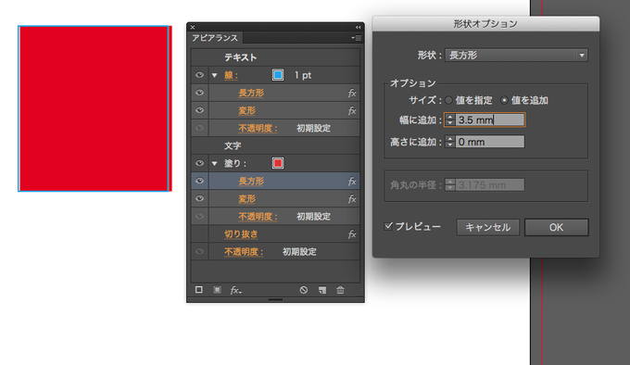Click the stepper arrows for 高さに追加
The width and height of the screenshot is (630, 365).
tap(450, 142)
